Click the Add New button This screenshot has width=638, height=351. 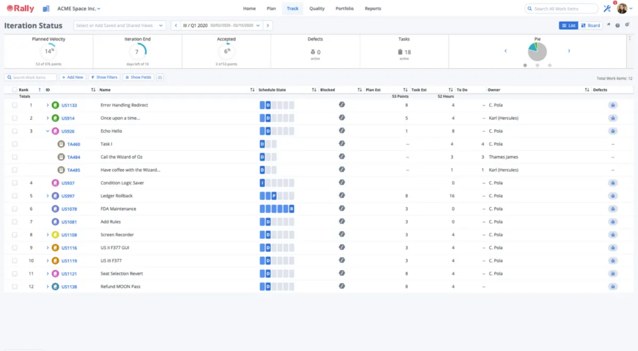[x=72, y=77]
